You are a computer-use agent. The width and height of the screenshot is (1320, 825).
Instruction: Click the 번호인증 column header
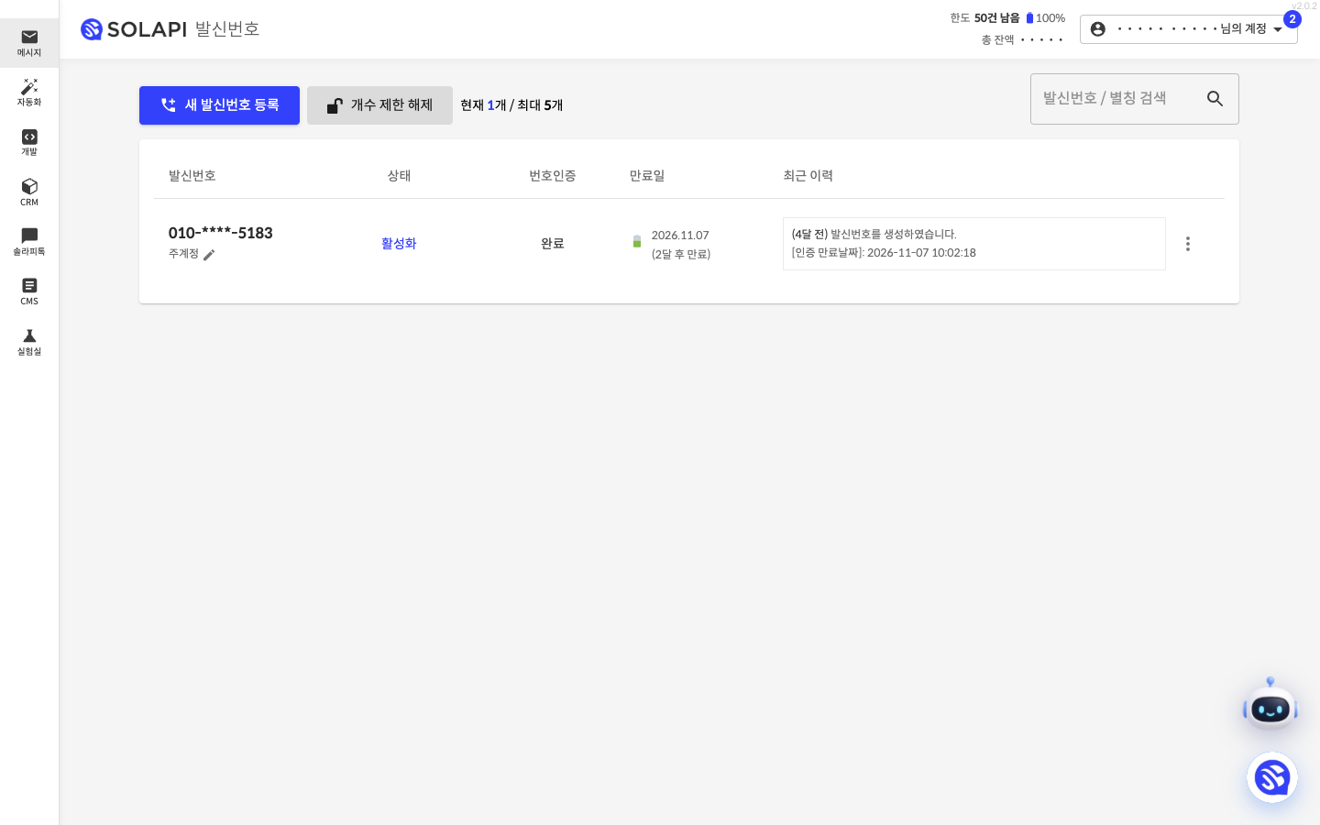click(553, 175)
